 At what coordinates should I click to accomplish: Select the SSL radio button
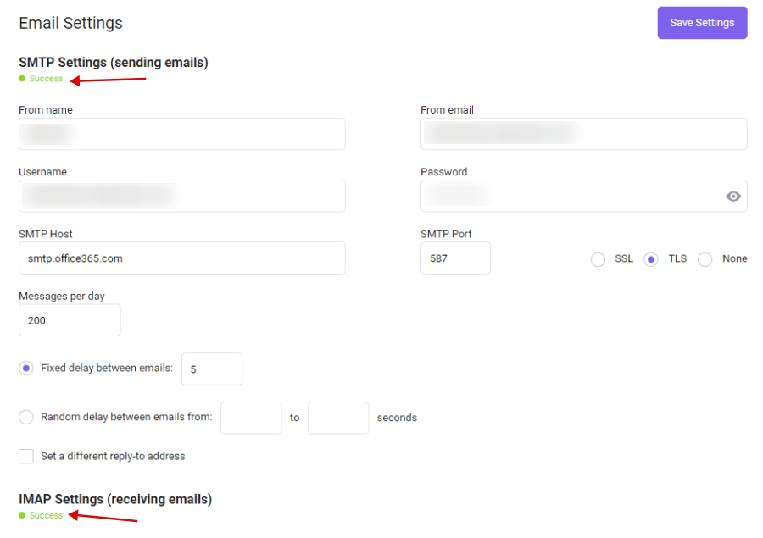598,259
